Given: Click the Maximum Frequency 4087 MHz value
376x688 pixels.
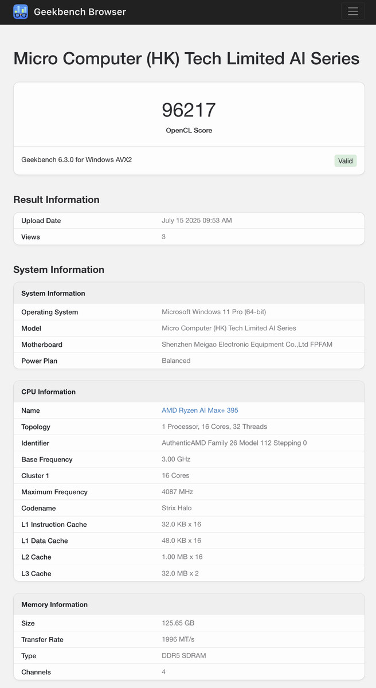Looking at the screenshot, I should coord(178,492).
